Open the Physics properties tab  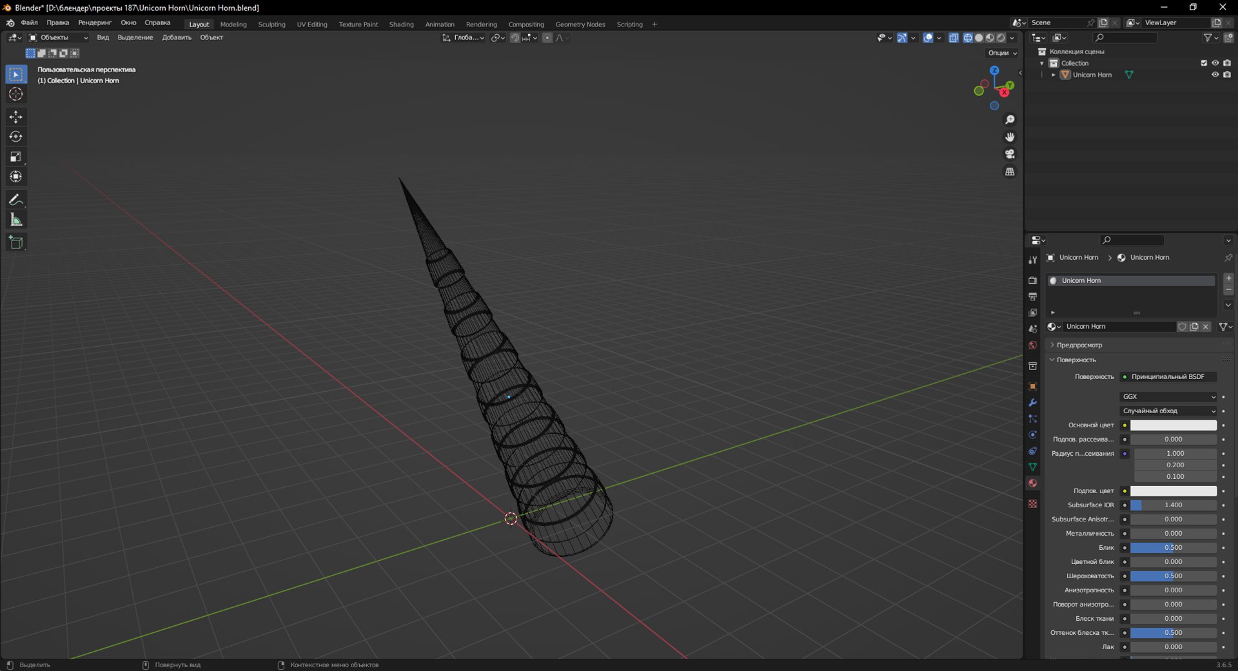coord(1032,434)
